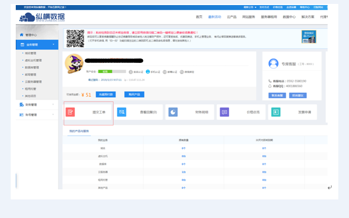Open 数据中心 in main navigation
This screenshot has height=218, width=349.
pyautogui.click(x=289, y=17)
